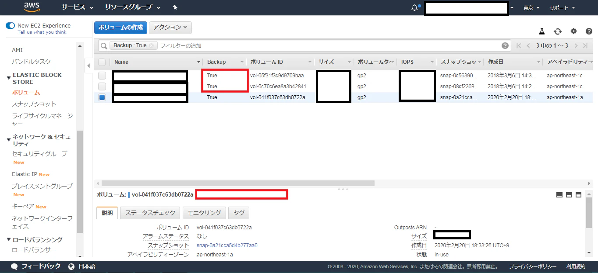Go to the first page of results
The image size is (598, 273).
(519, 45)
